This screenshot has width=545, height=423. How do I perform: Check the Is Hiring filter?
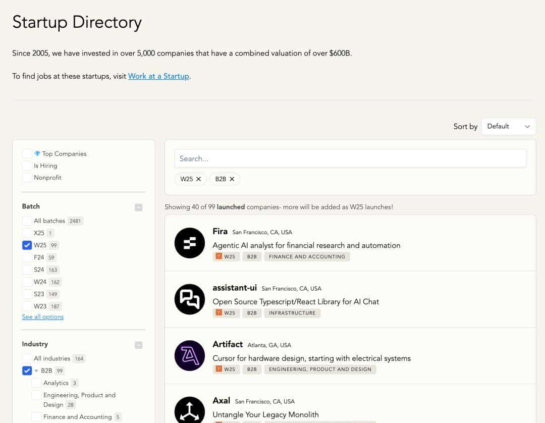[x=27, y=166]
